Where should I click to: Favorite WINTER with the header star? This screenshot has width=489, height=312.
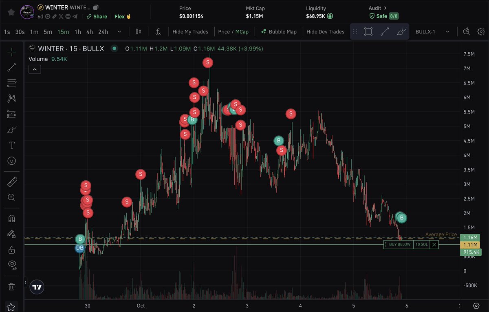pos(11,12)
